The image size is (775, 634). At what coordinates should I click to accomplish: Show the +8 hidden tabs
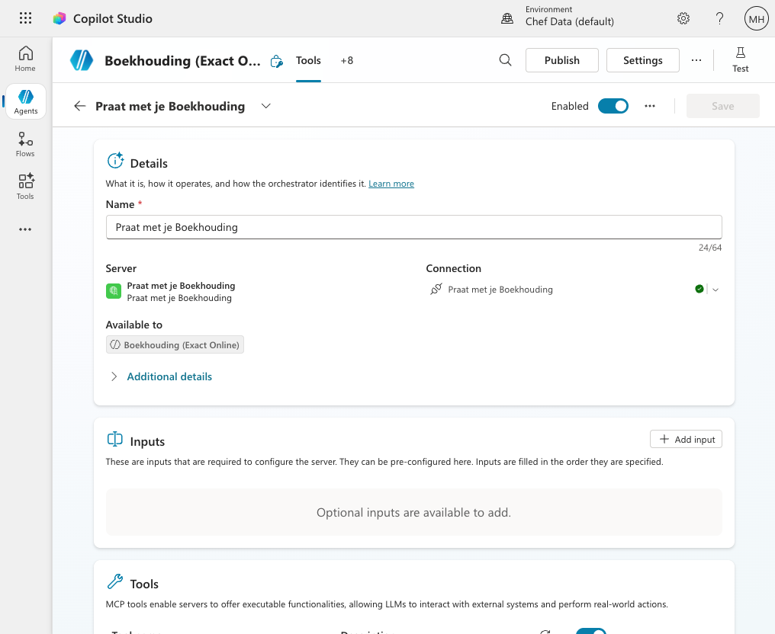click(347, 60)
